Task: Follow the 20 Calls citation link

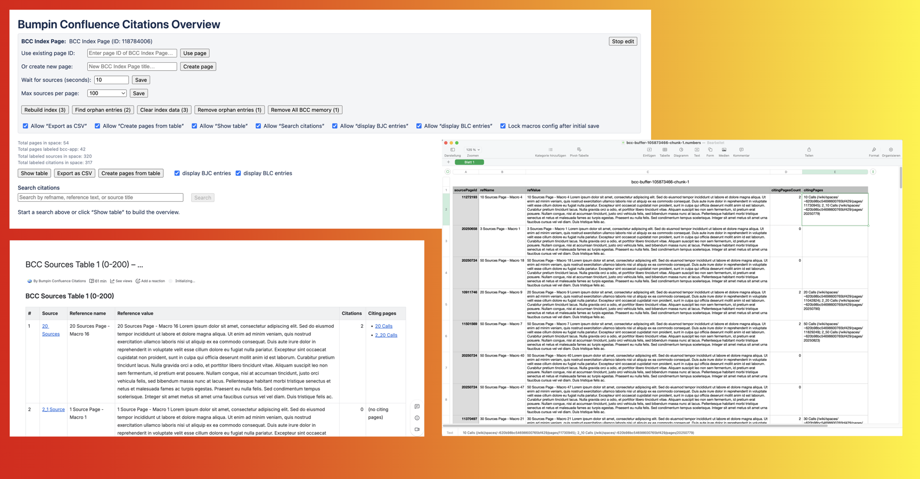Action: point(383,326)
